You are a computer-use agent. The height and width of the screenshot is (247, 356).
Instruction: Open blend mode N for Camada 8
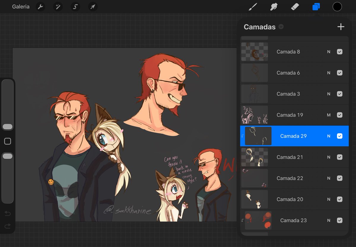tap(329, 52)
